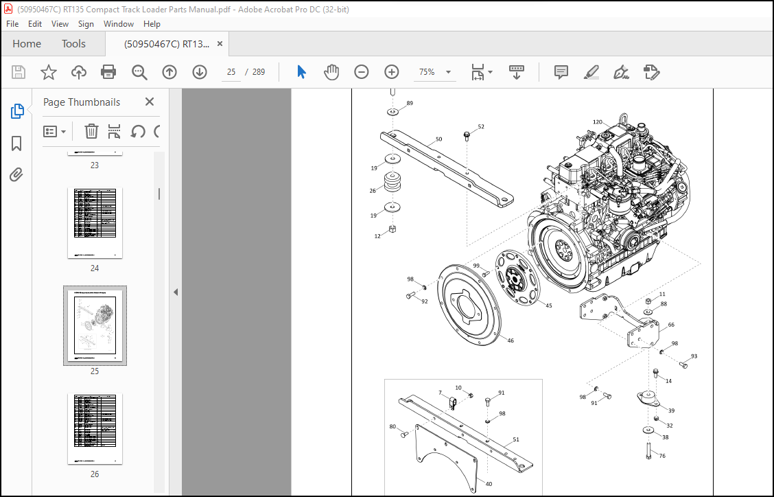
Task: Click the cloud upload icon
Action: coord(78,72)
